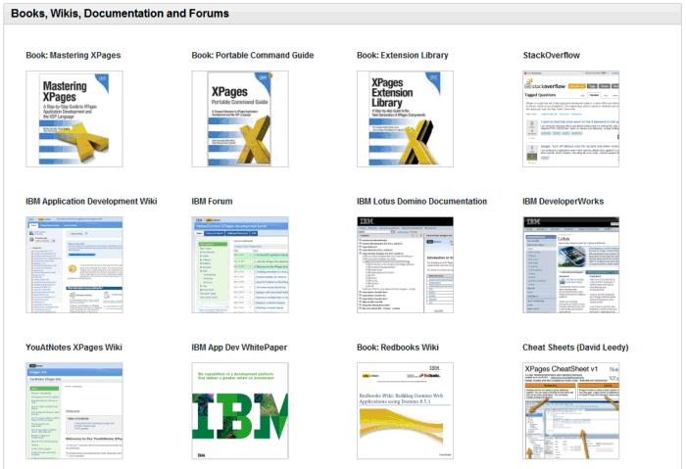
Task: Click the 'YouAtNotes XPages Wiki' title
Action: point(73,348)
